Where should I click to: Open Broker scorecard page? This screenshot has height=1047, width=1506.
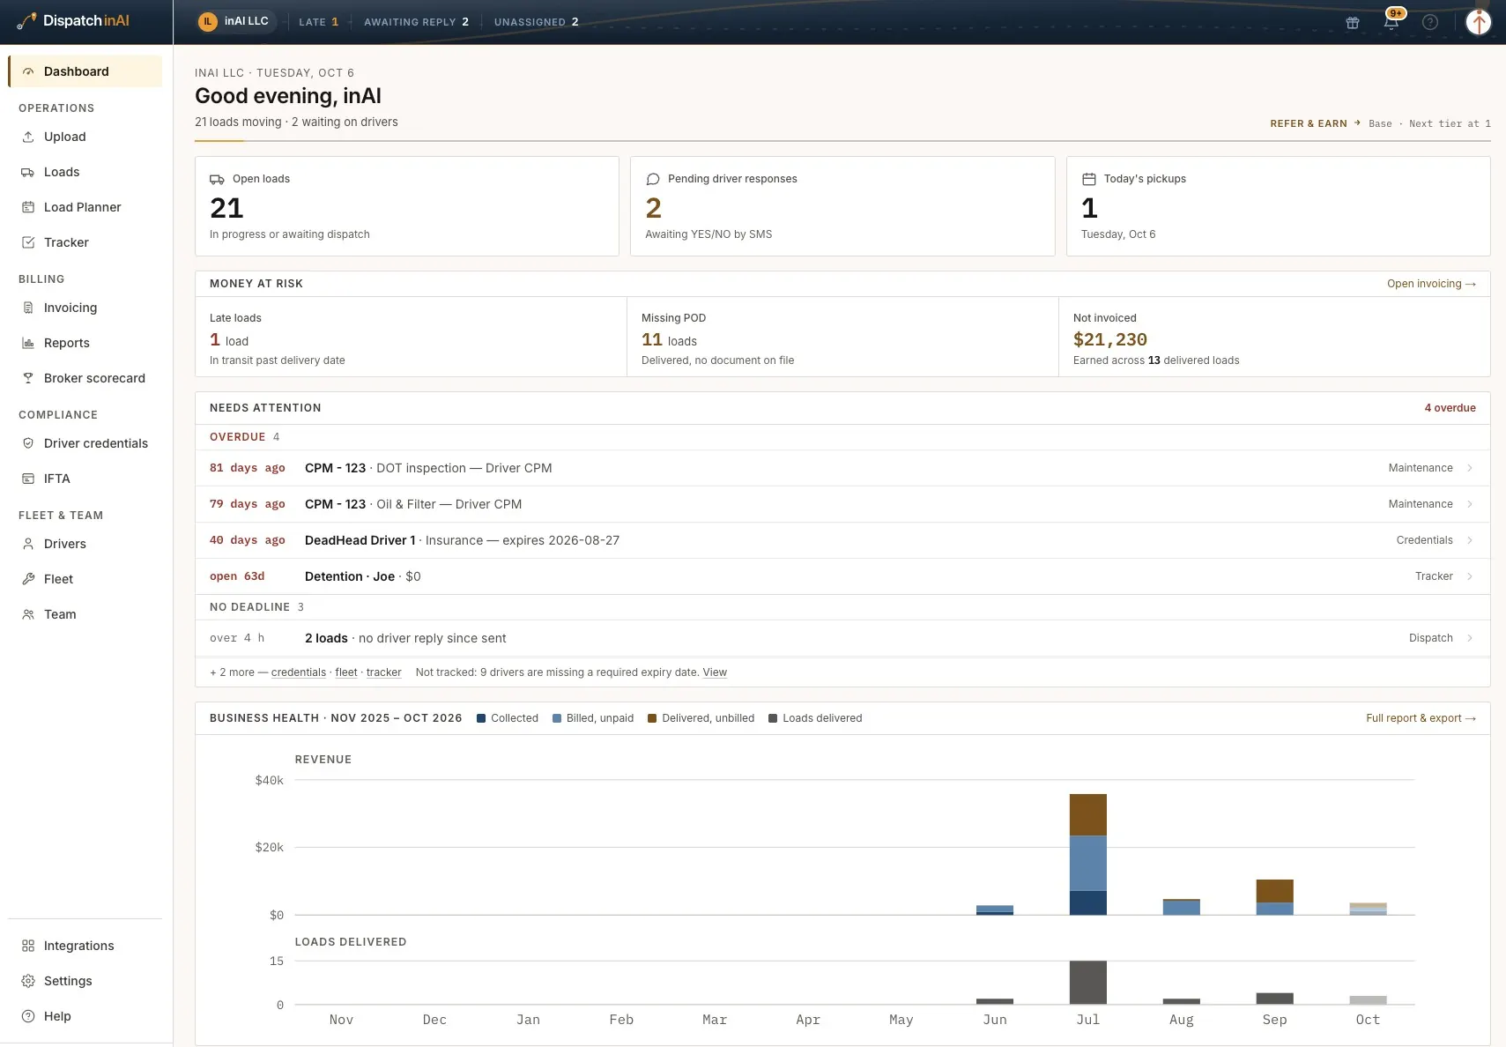pyautogui.click(x=85, y=378)
